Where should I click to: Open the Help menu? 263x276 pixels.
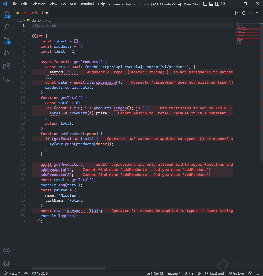(101, 4)
